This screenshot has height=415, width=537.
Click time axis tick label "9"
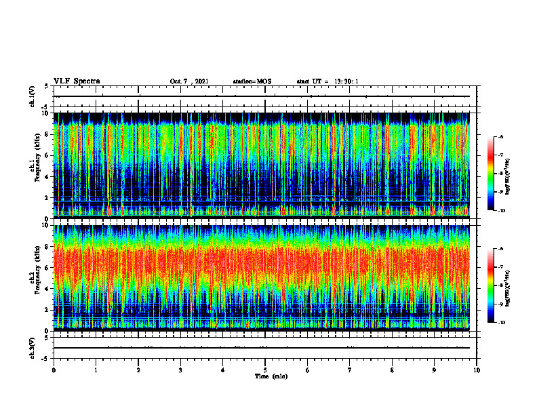[x=434, y=370]
